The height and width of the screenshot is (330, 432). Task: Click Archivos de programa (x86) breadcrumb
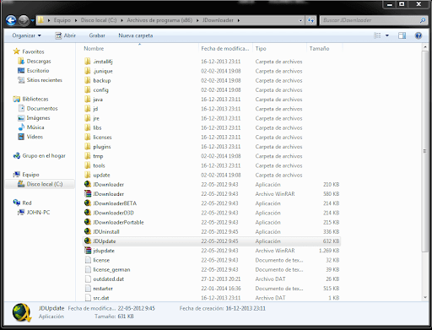(159, 20)
